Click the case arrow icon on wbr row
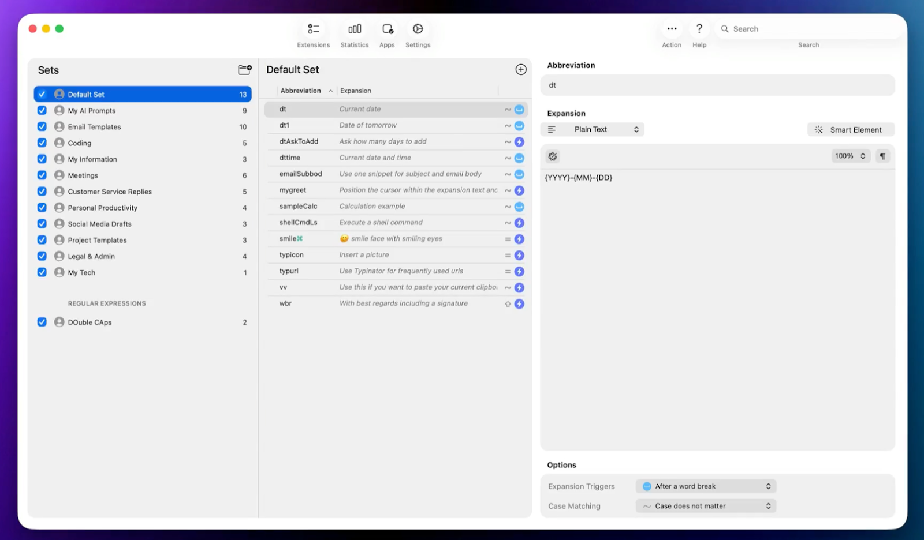Viewport: 924px width, 540px height. click(x=508, y=303)
